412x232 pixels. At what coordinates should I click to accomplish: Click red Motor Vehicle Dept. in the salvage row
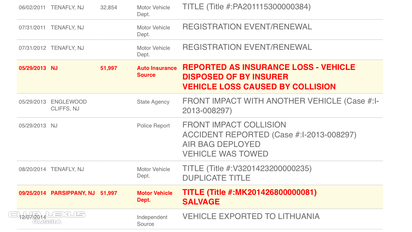tap(155, 196)
